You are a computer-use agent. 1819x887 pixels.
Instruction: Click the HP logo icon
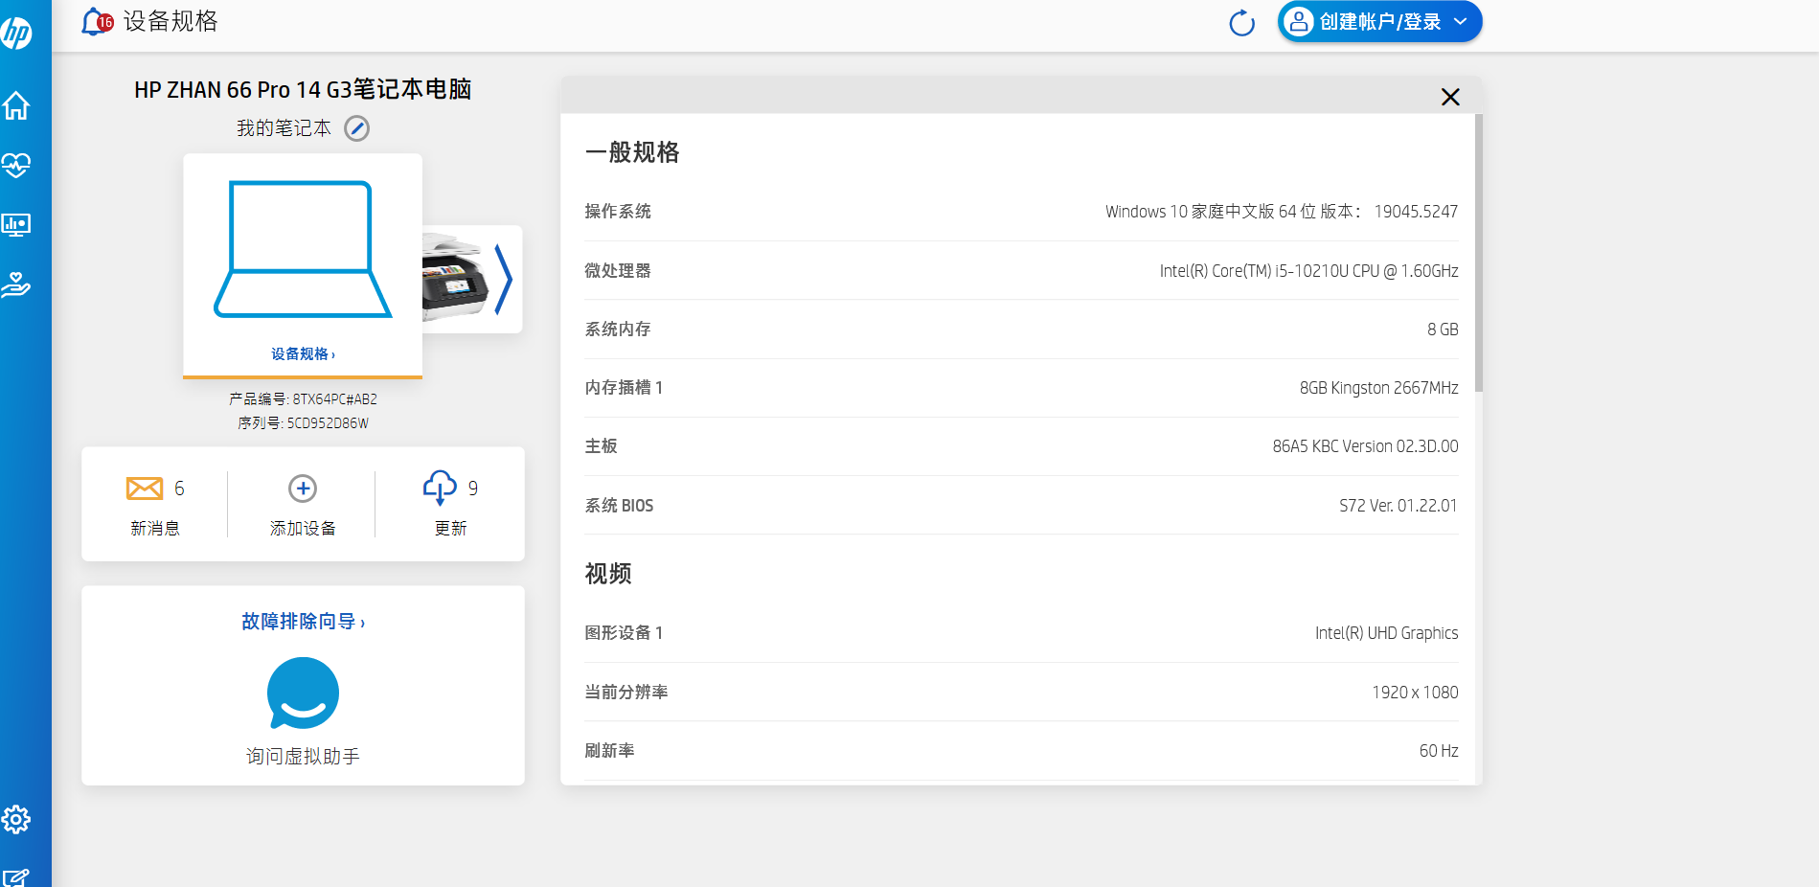[x=16, y=34]
